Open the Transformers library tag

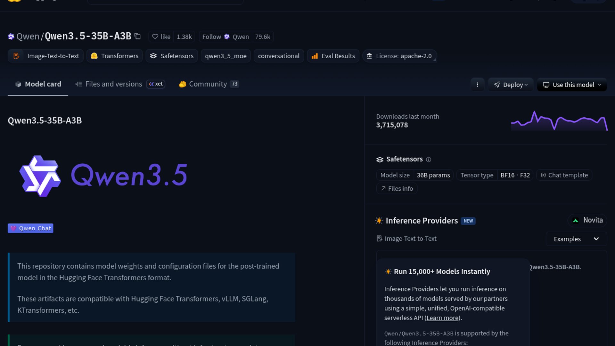[114, 56]
